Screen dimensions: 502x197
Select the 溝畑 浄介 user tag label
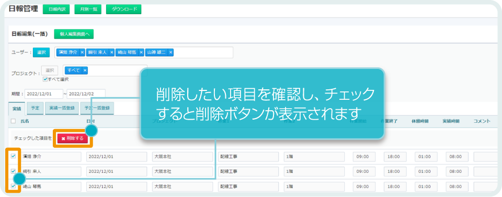click(68, 52)
